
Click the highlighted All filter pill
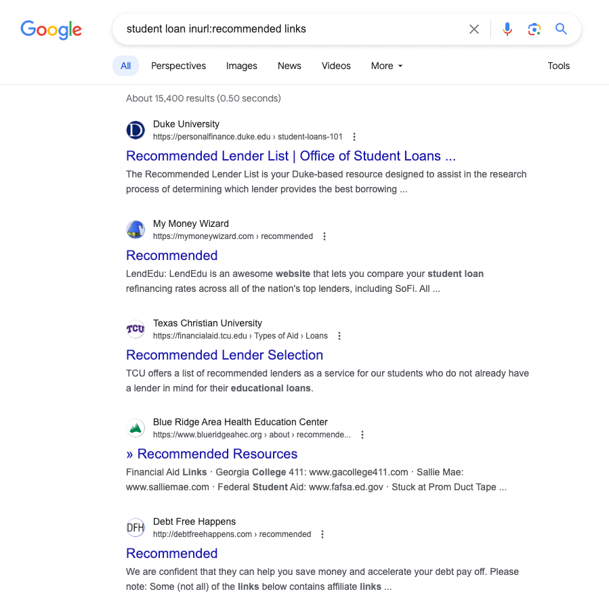pyautogui.click(x=125, y=66)
